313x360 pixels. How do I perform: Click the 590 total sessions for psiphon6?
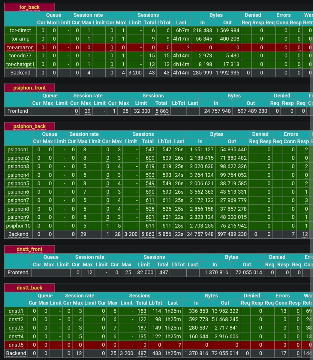click(150, 192)
